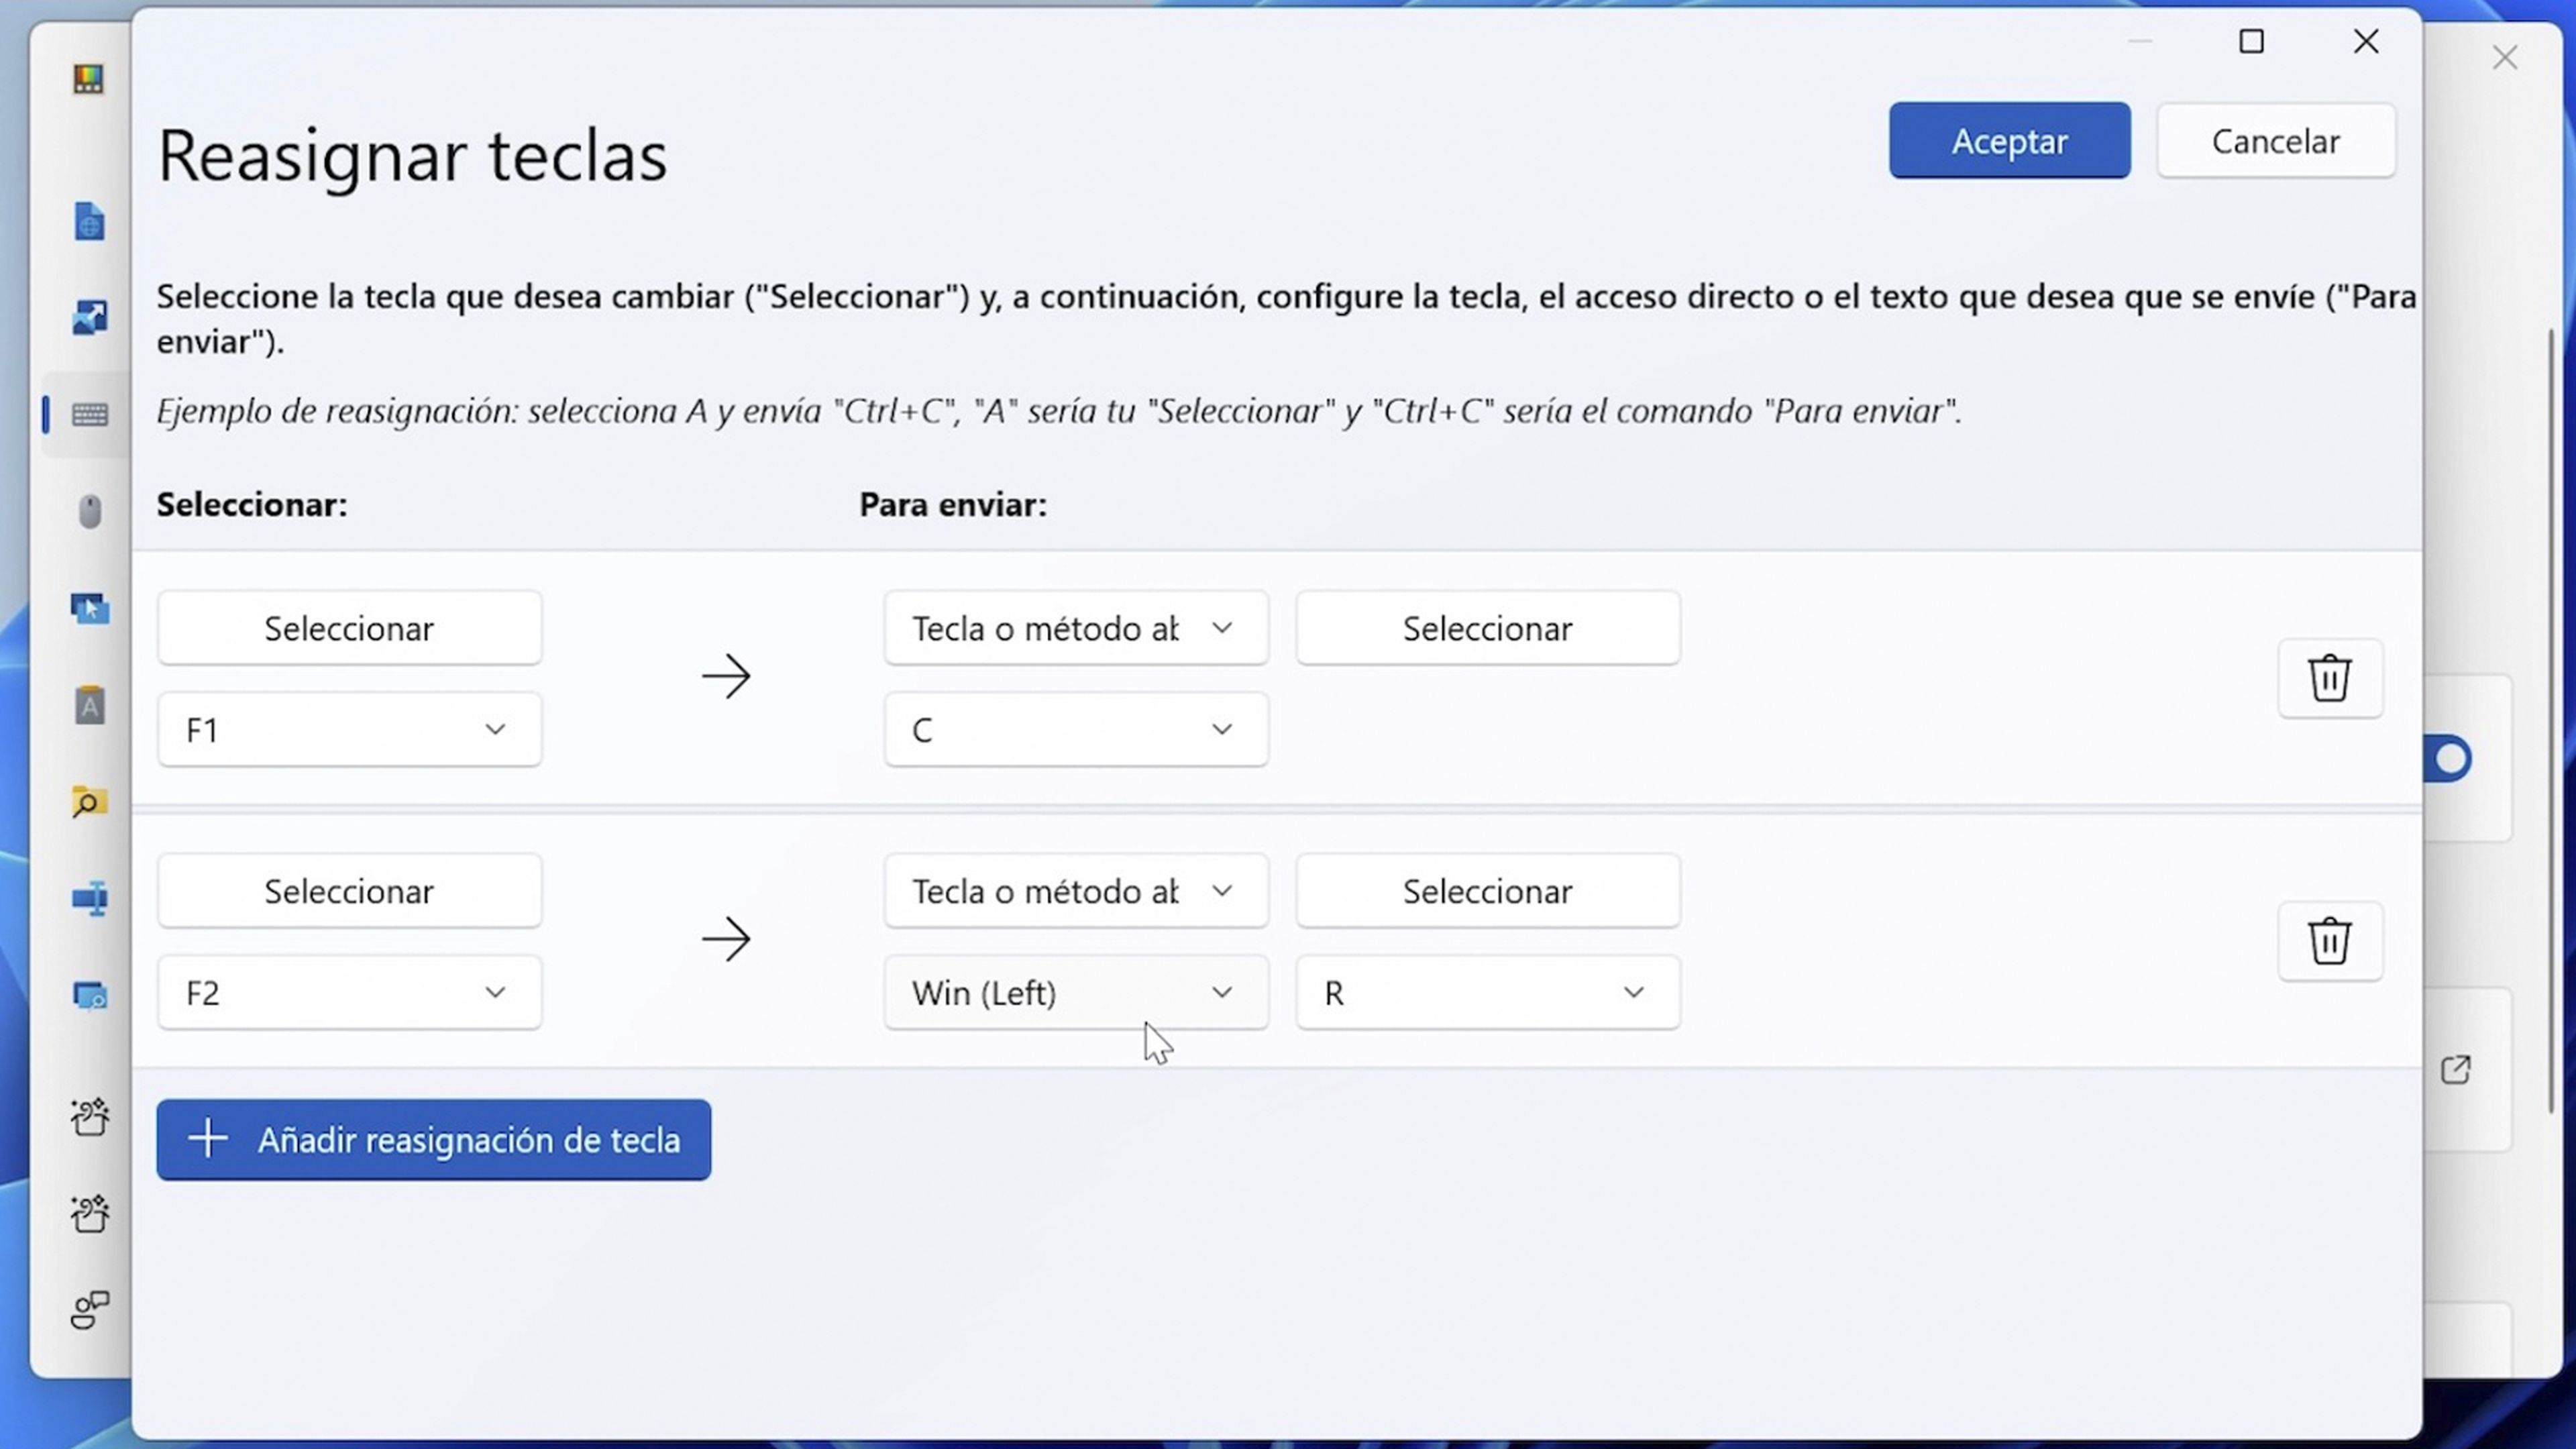Click the 'Ejemplo de reasignación' italic text
The image size is (2576, 1449).
(1059, 411)
